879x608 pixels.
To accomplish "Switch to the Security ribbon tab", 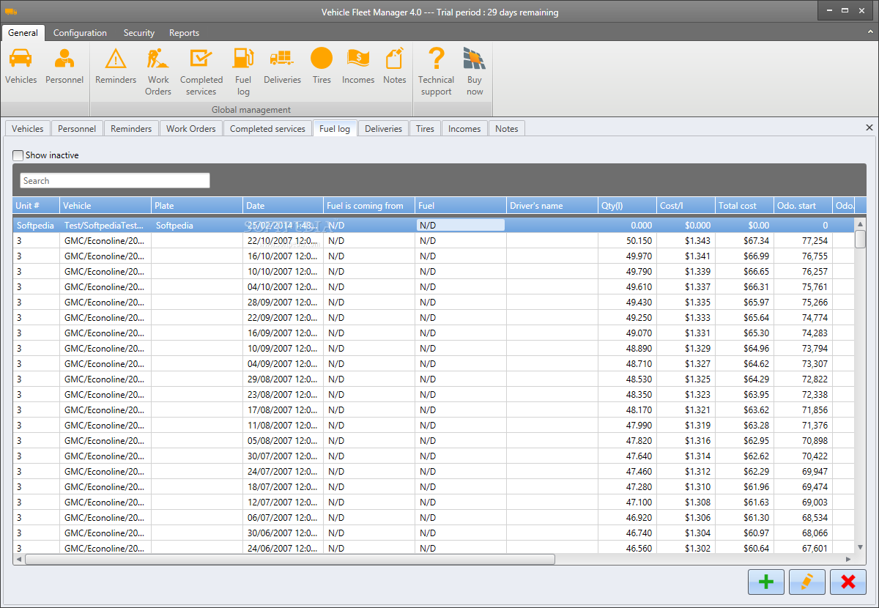I will pyautogui.click(x=139, y=33).
